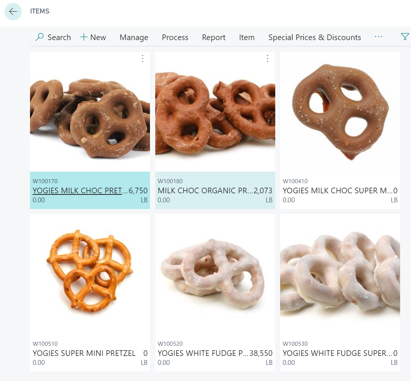Select the W100530 white fudge super tile

point(340,293)
